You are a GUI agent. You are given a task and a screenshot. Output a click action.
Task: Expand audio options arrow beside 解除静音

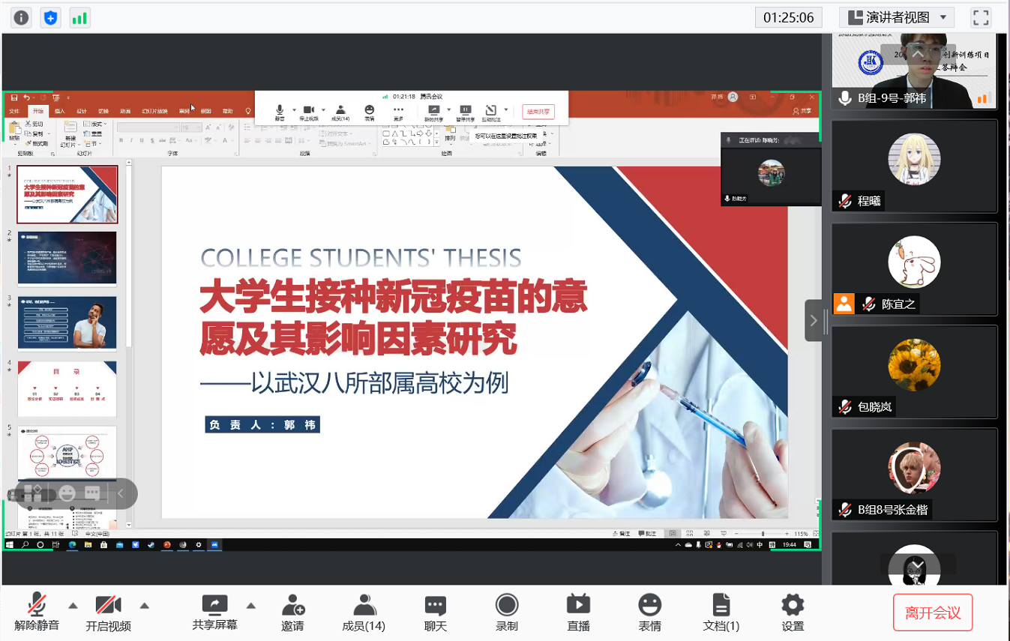pos(73,606)
